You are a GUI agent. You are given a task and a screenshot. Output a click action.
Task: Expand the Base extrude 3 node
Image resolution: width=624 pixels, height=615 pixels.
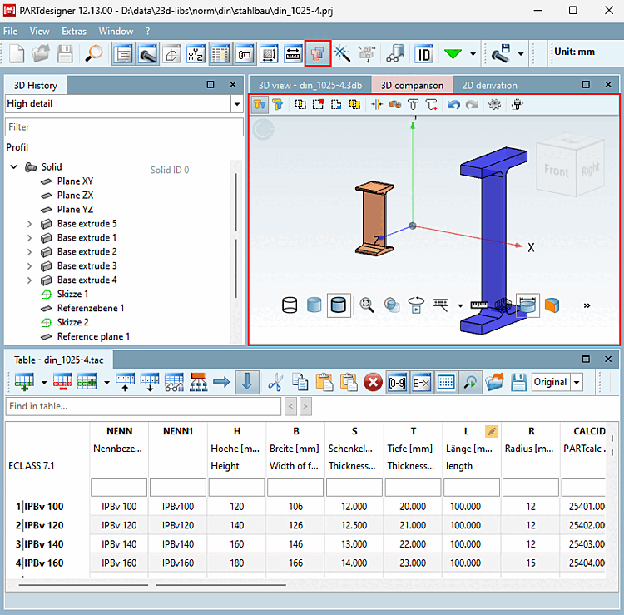click(x=29, y=266)
